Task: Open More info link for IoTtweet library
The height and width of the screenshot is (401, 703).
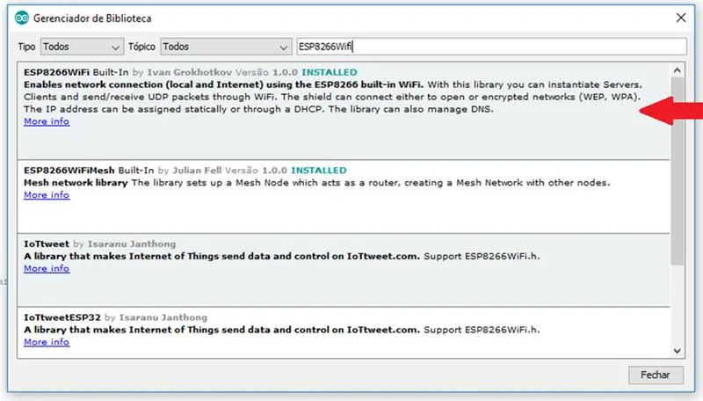Action: point(47,269)
